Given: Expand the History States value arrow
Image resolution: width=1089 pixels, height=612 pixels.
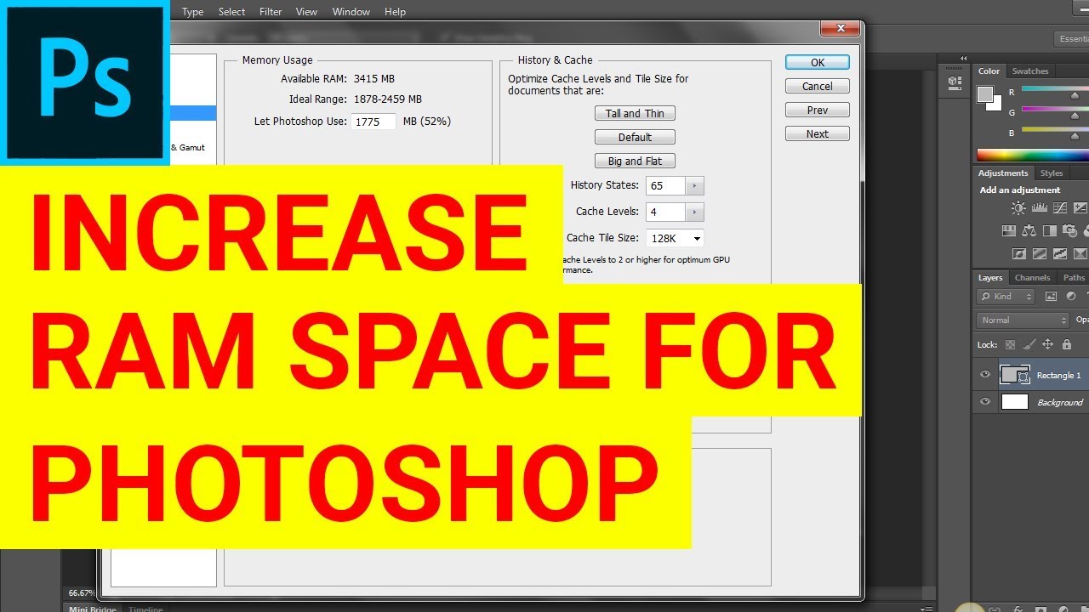Looking at the screenshot, I should pyautogui.click(x=695, y=186).
